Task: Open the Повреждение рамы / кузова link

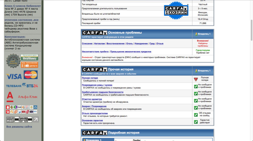Action: click(x=97, y=85)
